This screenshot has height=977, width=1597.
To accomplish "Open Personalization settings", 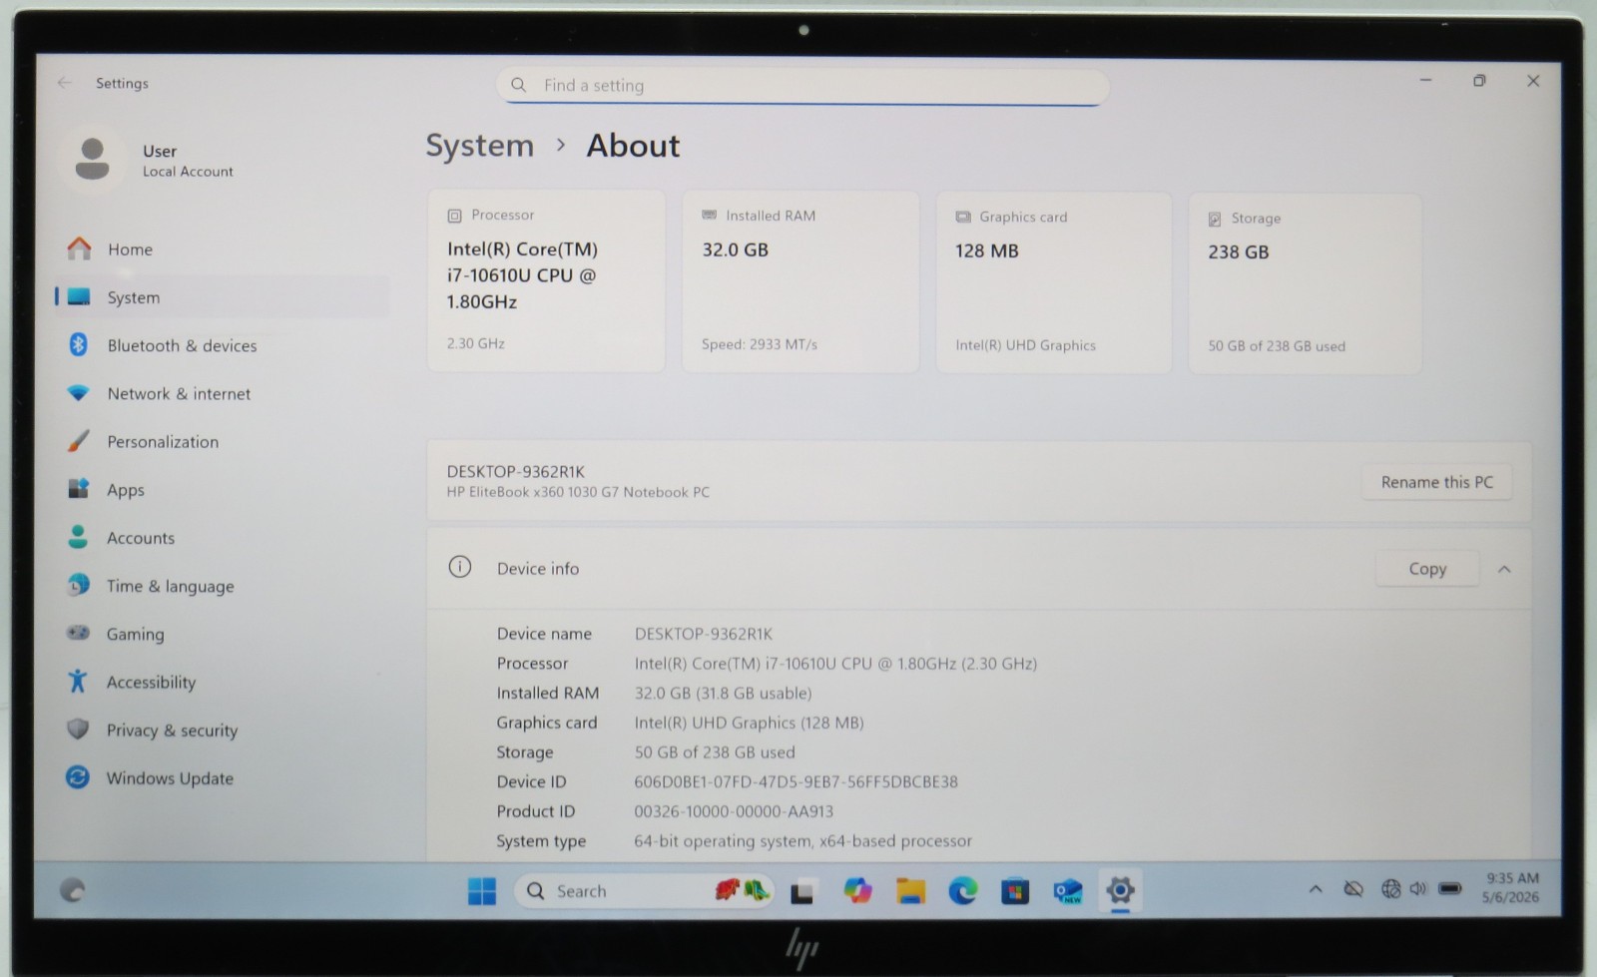I will (163, 442).
